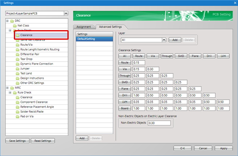Select the Pad on Via item
The width and height of the screenshot is (238, 156).
(x=27, y=117)
